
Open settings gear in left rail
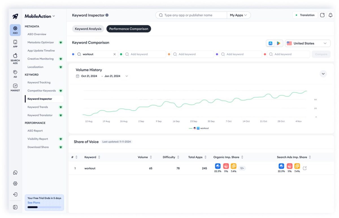click(15, 184)
